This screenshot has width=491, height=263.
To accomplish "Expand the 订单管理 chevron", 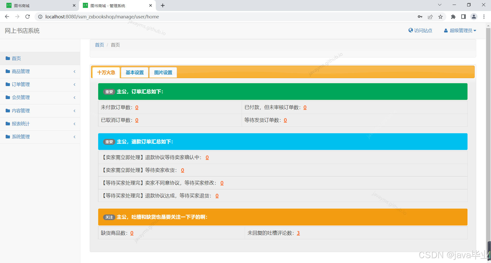I will pyautogui.click(x=74, y=85).
